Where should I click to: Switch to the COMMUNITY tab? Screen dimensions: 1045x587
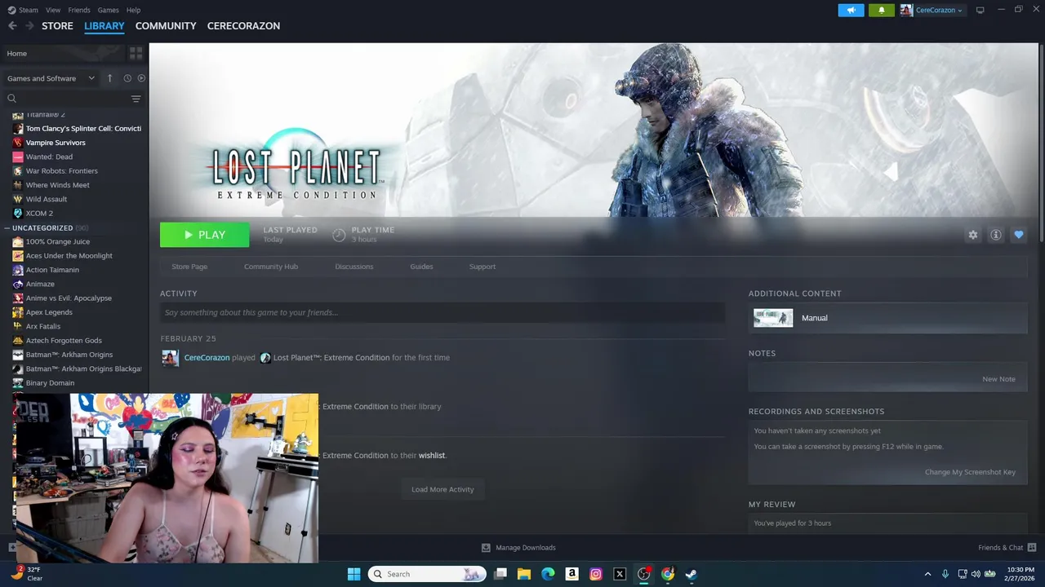(x=166, y=26)
